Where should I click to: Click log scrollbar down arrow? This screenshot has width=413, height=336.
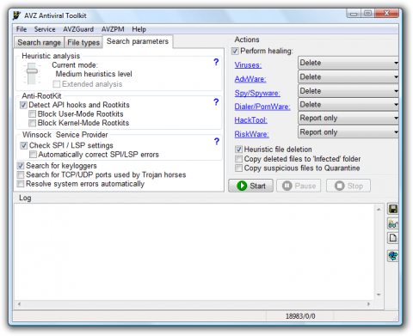[x=379, y=295]
